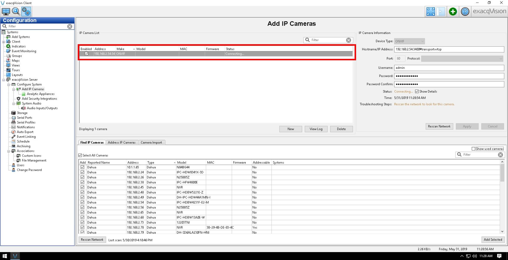This screenshot has width=508, height=260.
Task: Open Groups in the configuration tree
Action: [x=17, y=56]
